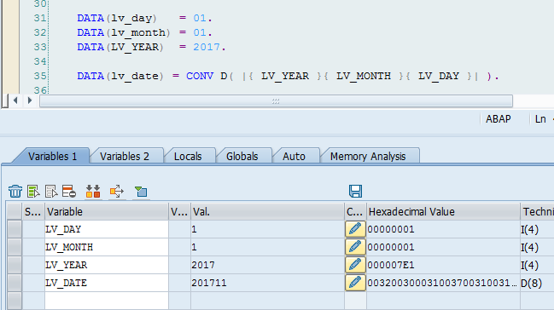Click the Techni... column header
The width and height of the screenshot is (554, 310).
537,211
